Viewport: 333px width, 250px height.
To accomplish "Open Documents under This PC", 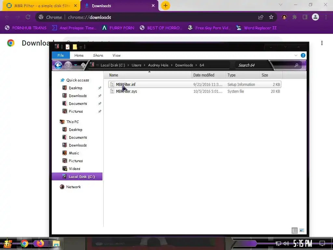I will click(x=78, y=138).
